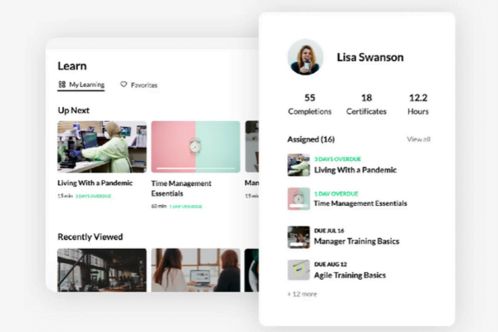Image resolution: width=498 pixels, height=332 pixels.
Task: Click the 12.2 Hours stat
Action: pyautogui.click(x=418, y=105)
